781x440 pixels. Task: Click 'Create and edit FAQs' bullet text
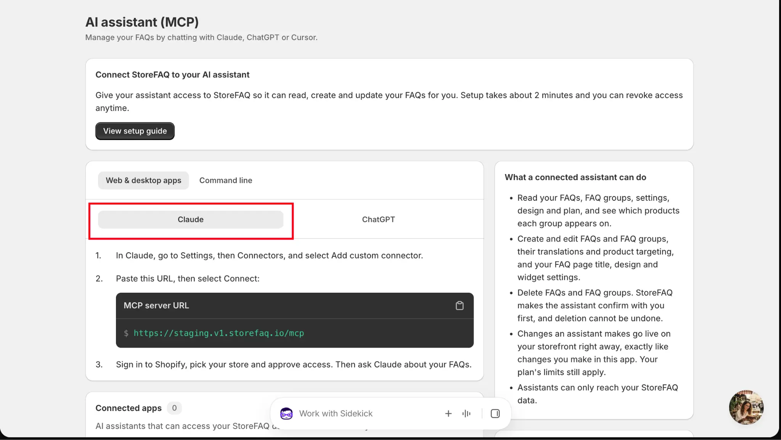pos(596,258)
